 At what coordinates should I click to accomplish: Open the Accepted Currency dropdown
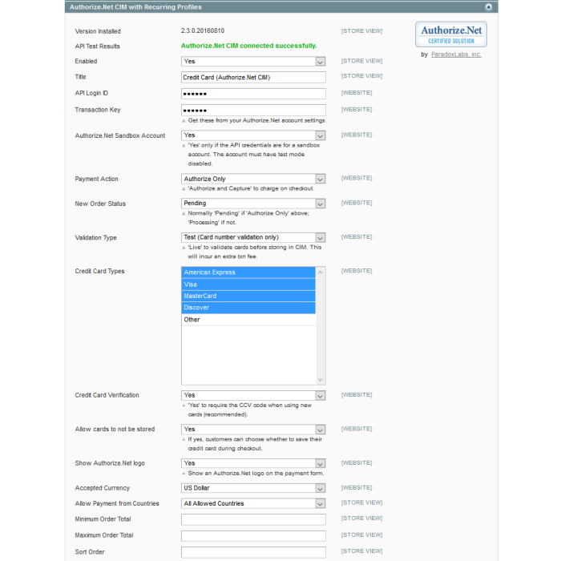pyautogui.click(x=253, y=488)
